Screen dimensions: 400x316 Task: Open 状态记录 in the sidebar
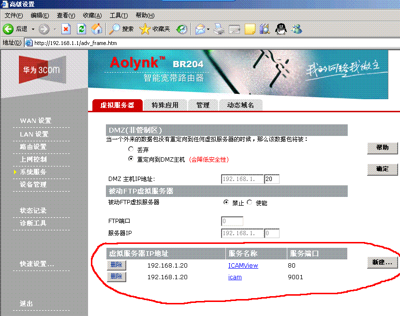tap(33, 211)
